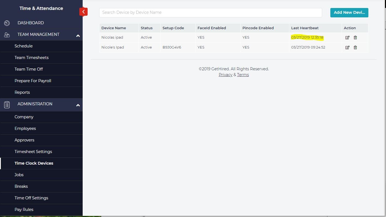Screen dimensions: 386x217
Task: Click the Administration clipboard icon
Action: click(7, 105)
